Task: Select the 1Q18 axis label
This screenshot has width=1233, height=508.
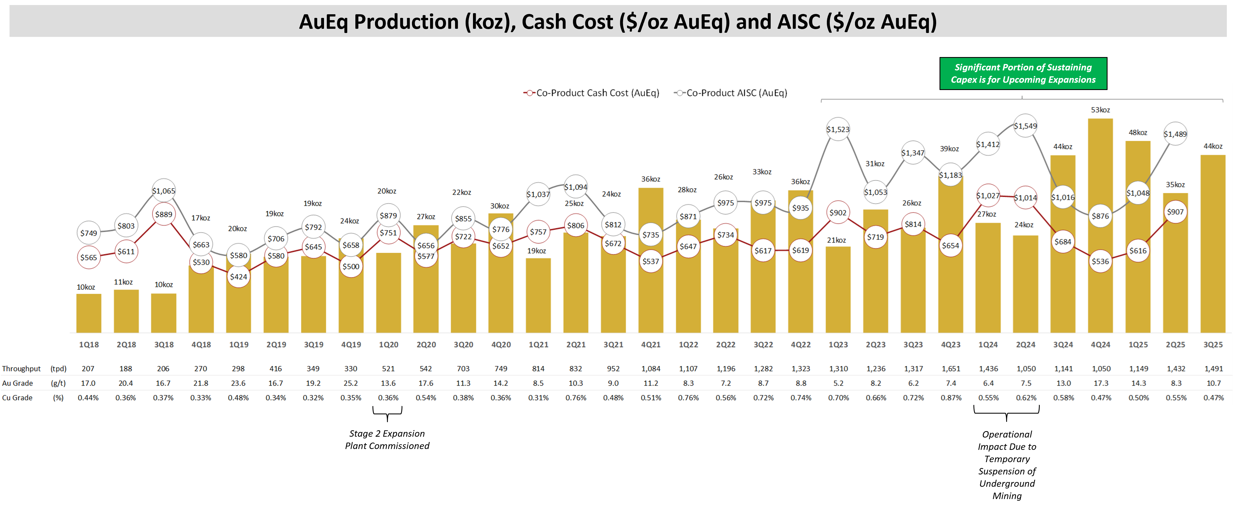Action: point(88,344)
